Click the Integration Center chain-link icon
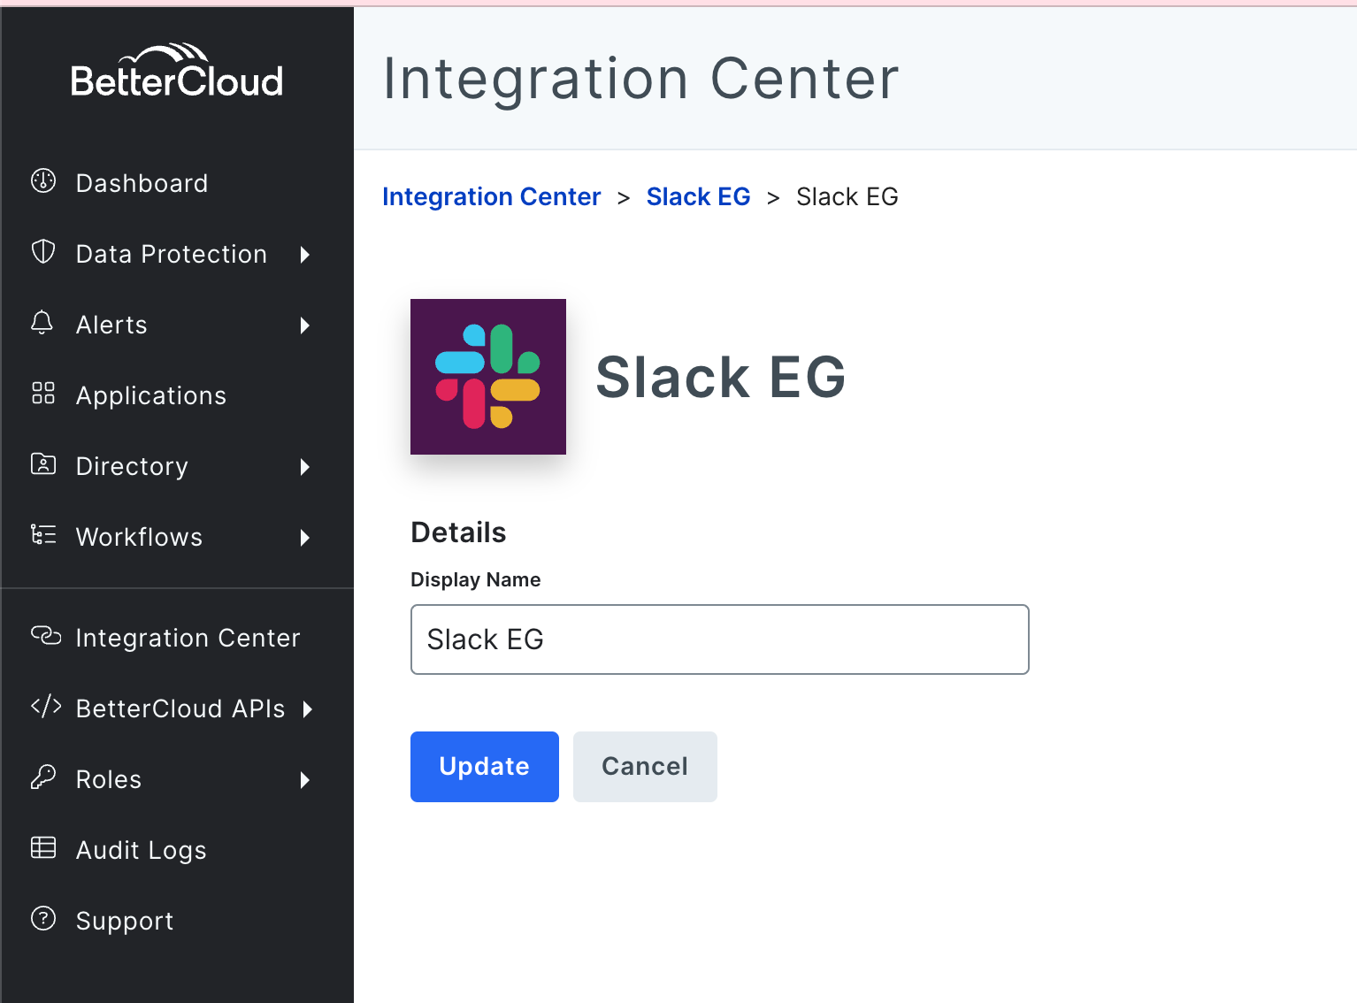This screenshot has height=1003, width=1357. tap(45, 636)
